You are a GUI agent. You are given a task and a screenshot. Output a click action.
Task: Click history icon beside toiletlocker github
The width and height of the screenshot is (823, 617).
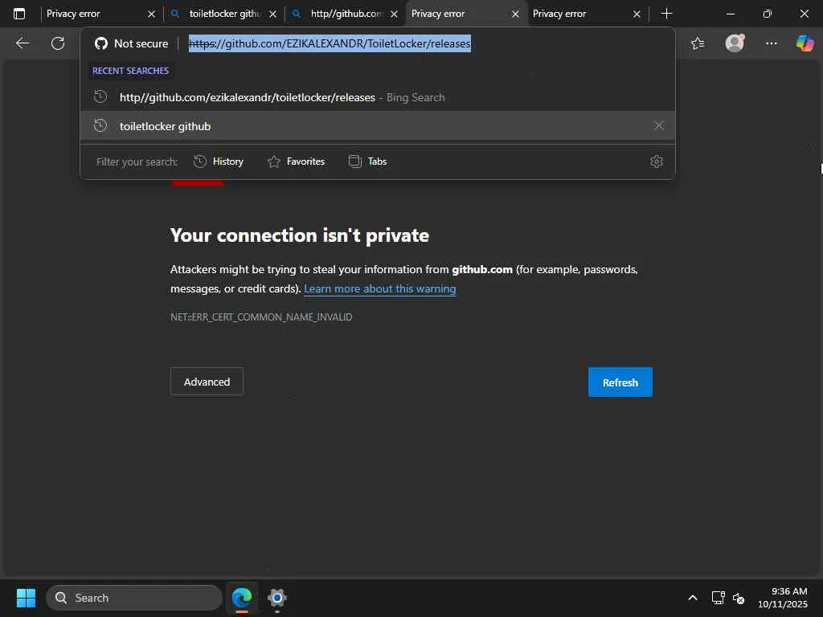tap(100, 125)
